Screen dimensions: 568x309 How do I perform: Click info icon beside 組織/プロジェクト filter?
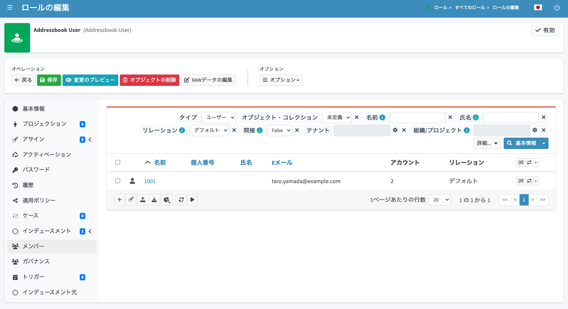coord(467,130)
